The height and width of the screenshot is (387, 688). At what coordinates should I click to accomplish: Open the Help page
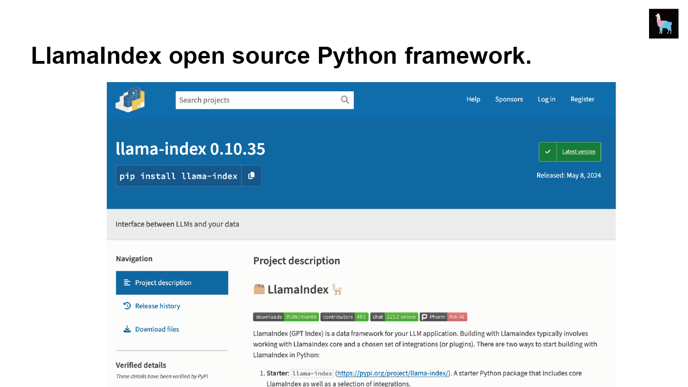point(473,99)
